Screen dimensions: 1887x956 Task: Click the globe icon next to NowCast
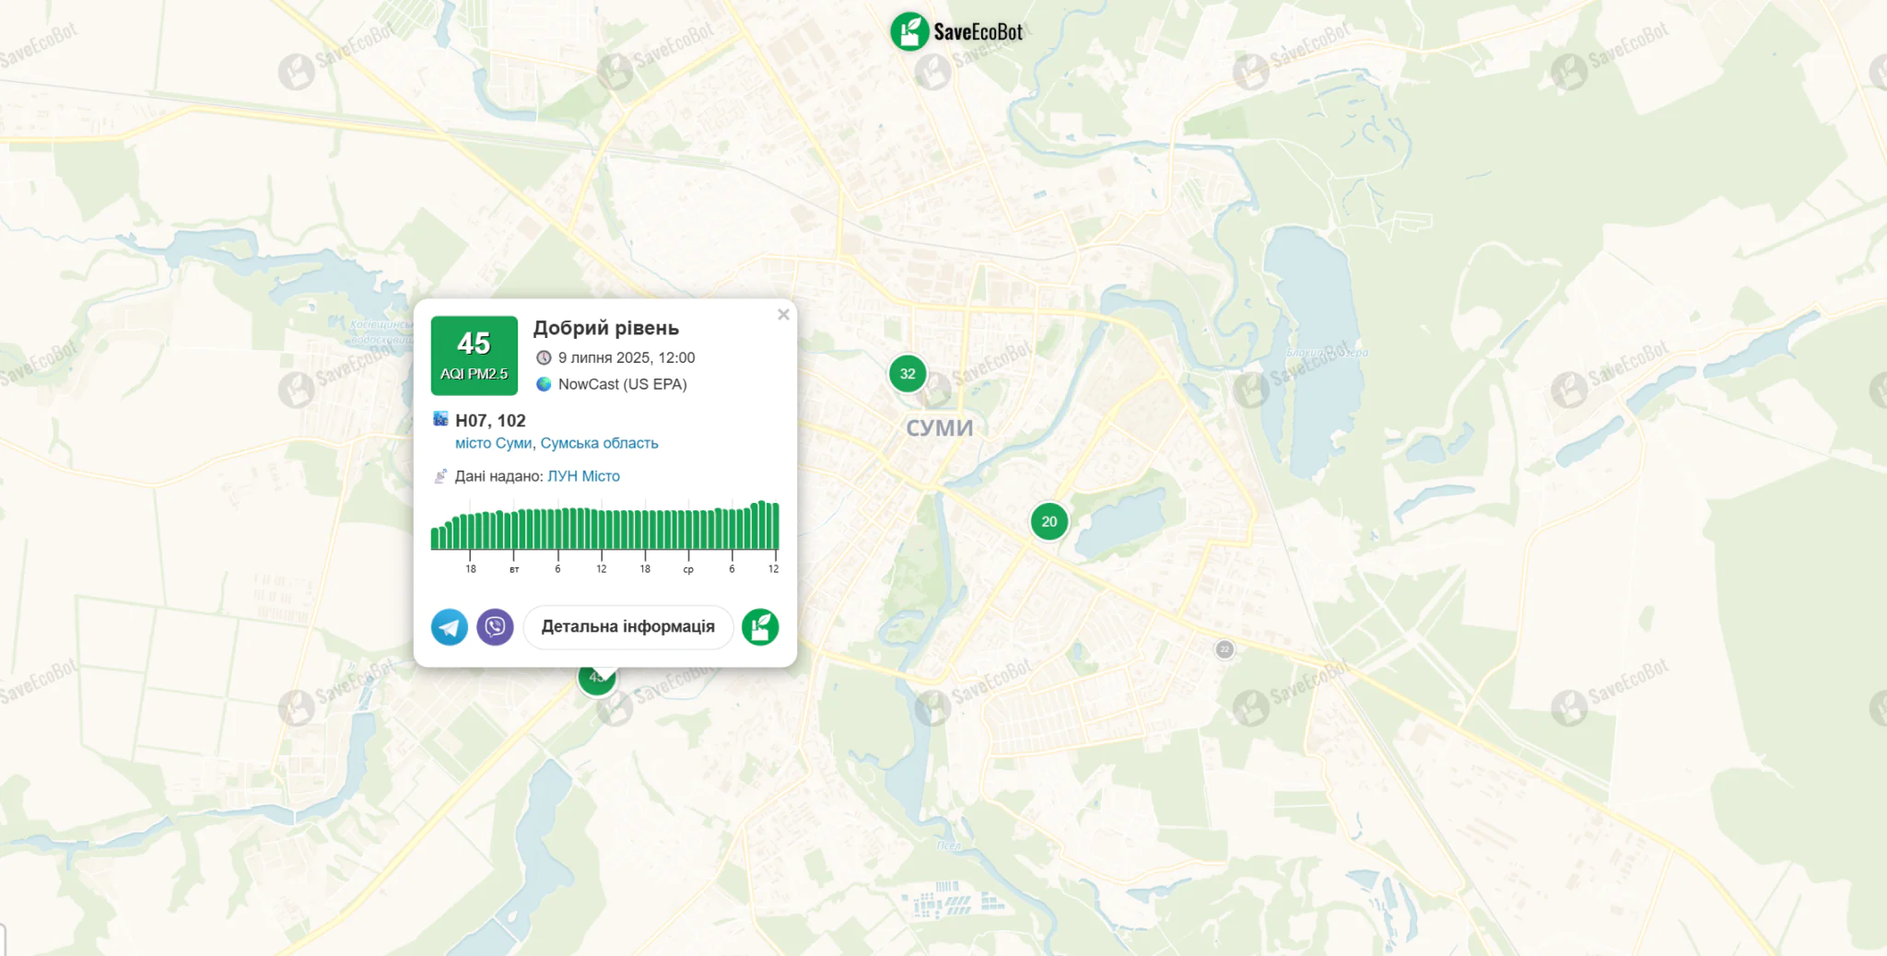coord(544,384)
